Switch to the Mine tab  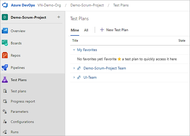[75, 30]
